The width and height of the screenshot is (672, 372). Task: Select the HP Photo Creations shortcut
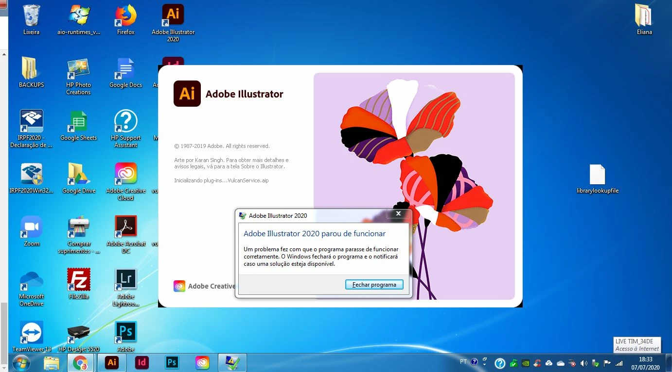[79, 76]
